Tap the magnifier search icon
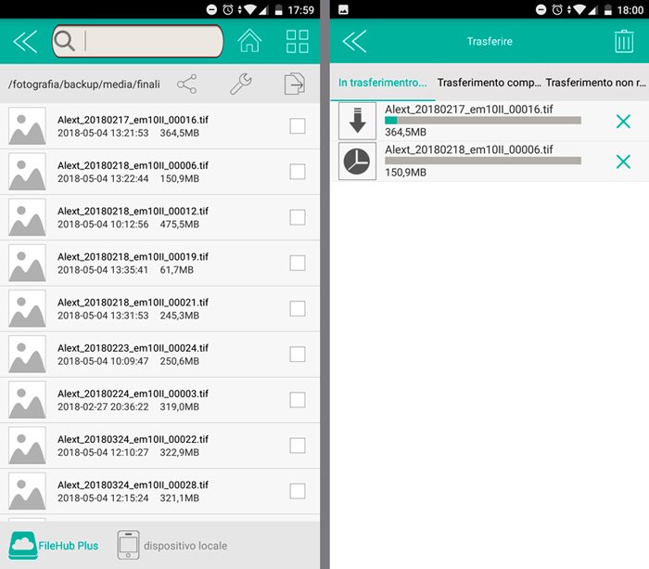Image resolution: width=649 pixels, height=569 pixels. pyautogui.click(x=65, y=41)
